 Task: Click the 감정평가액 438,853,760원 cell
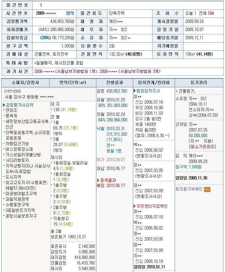coord(54,22)
